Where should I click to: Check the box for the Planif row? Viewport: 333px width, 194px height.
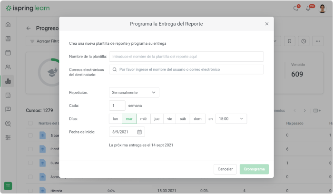point(30,149)
